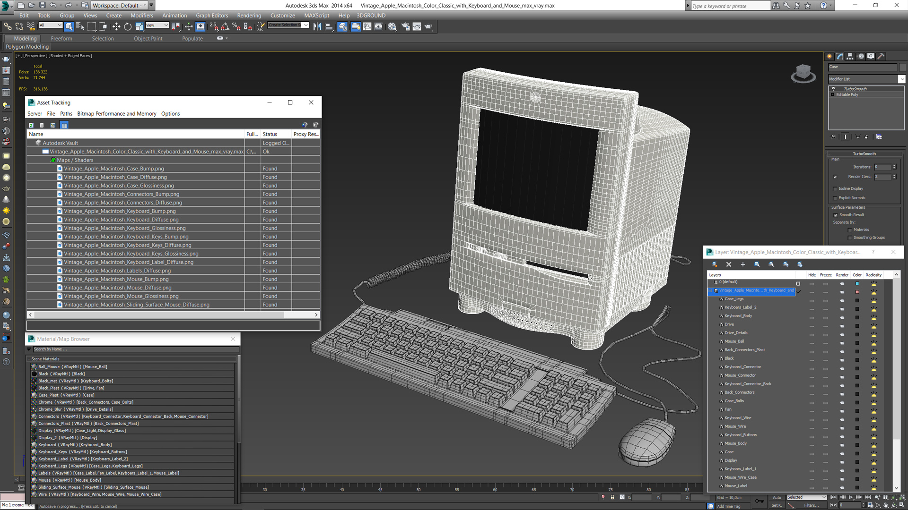Click the Pin Stack icon

pos(833,137)
